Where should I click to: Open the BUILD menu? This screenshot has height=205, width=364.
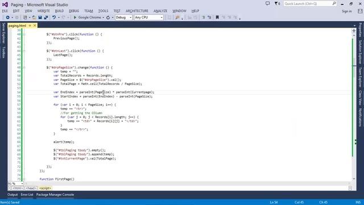[x=59, y=11]
